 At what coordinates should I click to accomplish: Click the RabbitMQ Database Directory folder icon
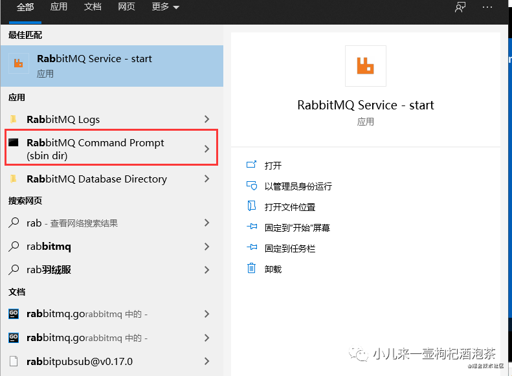coord(14,179)
